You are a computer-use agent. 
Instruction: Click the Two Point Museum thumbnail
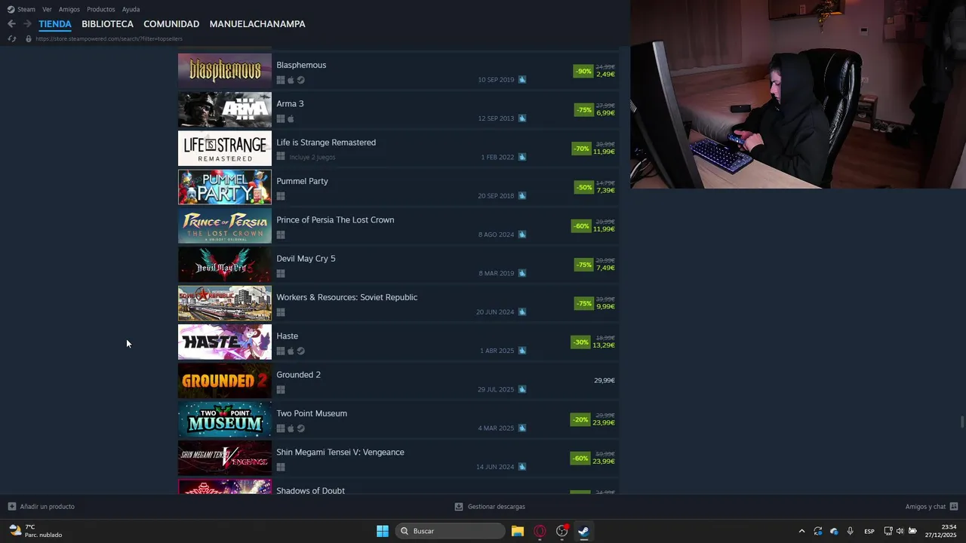[x=225, y=419]
